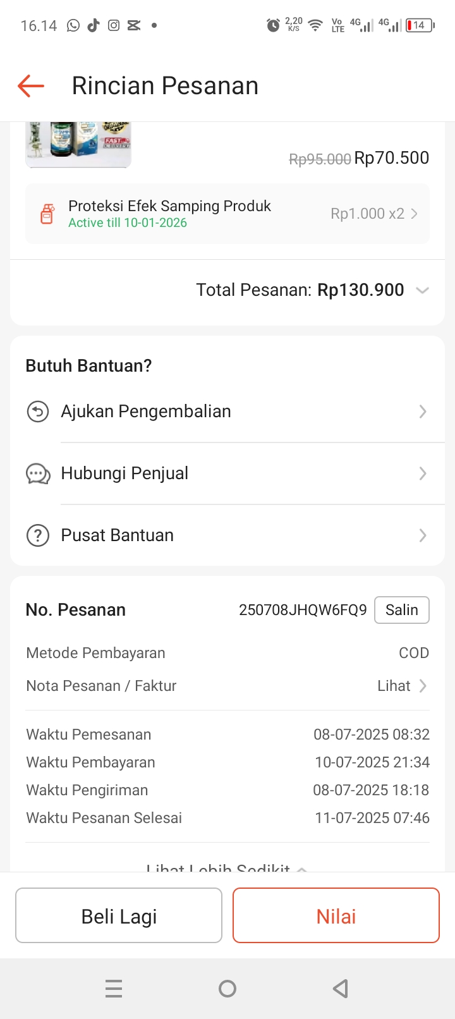Copy order number with Salin button

[401, 610]
